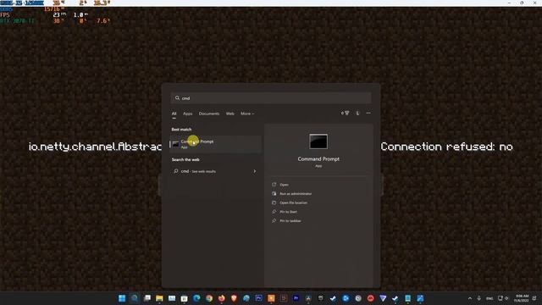
Task: Switch to the Documents search tab
Action: pos(209,114)
